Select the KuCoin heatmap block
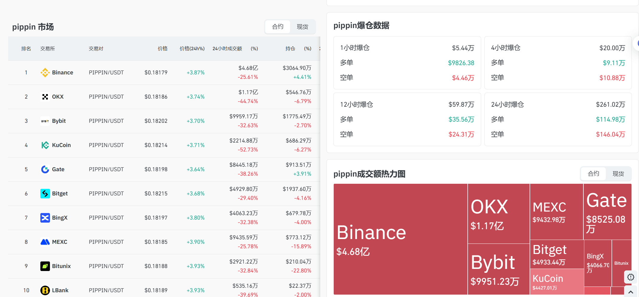 (557, 282)
